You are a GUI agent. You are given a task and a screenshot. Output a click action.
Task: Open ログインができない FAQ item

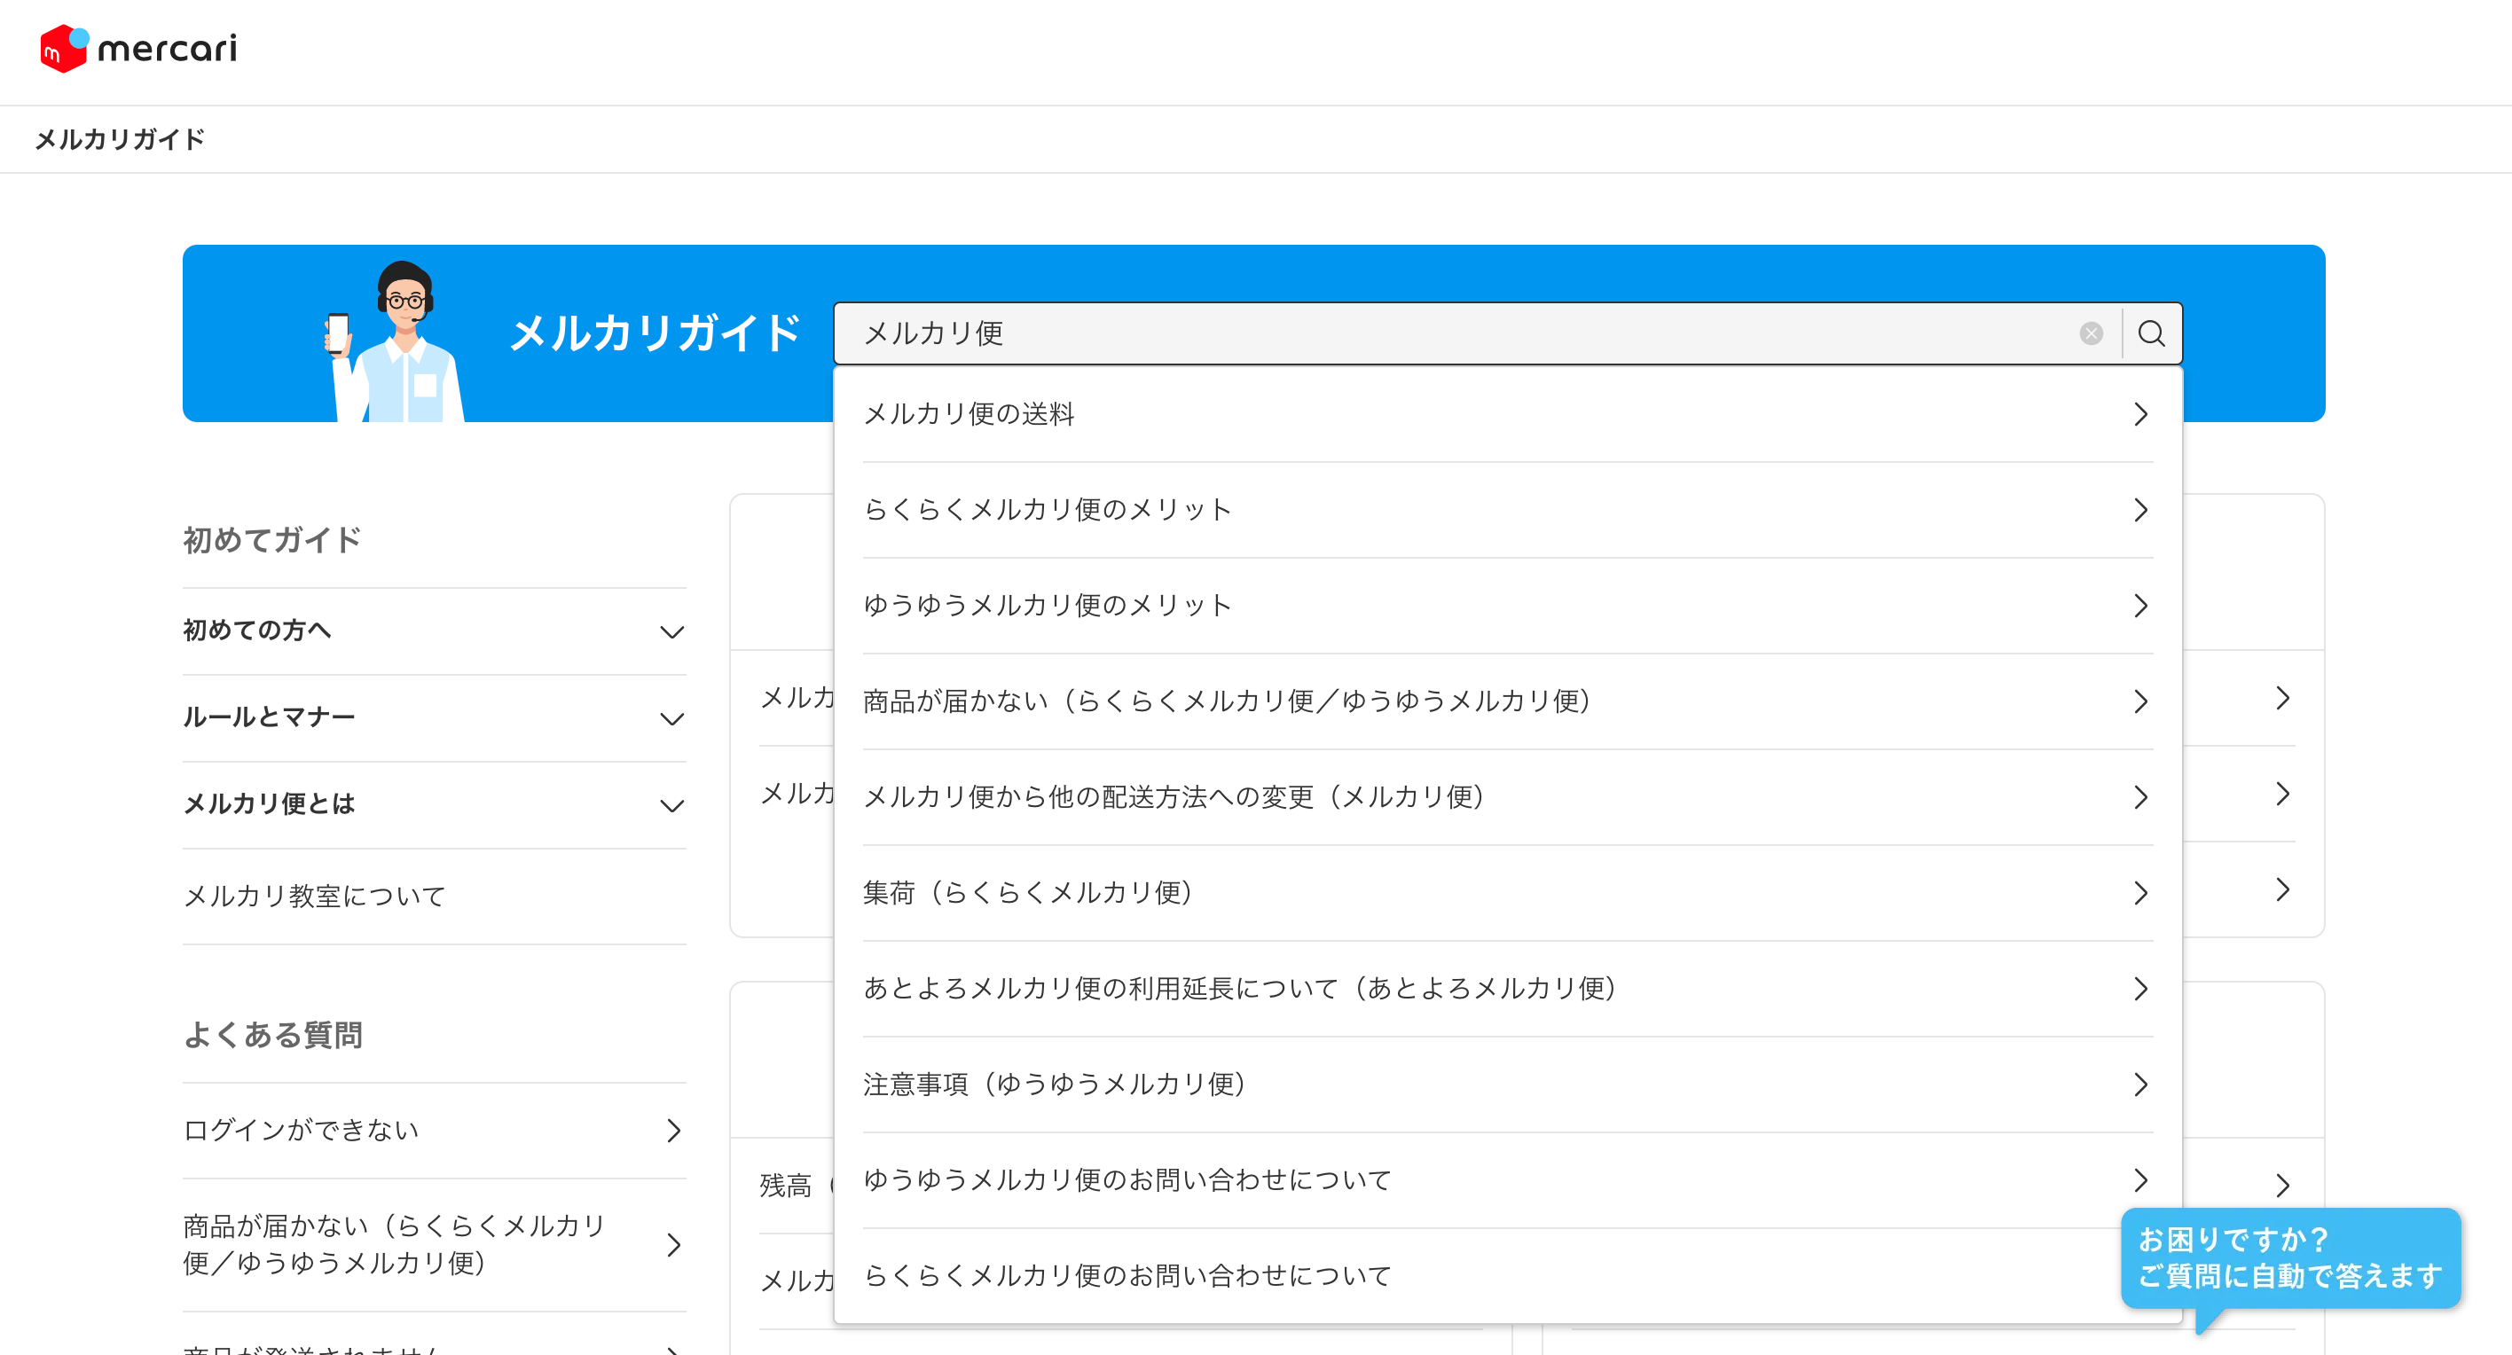click(x=434, y=1130)
